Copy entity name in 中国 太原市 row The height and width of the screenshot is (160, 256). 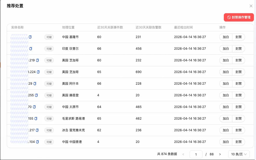(34, 107)
